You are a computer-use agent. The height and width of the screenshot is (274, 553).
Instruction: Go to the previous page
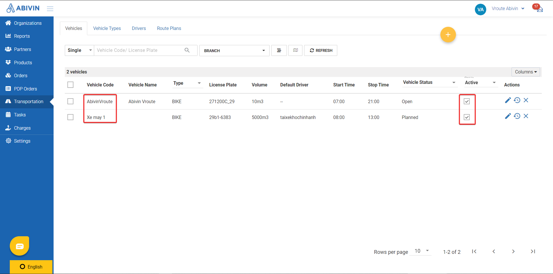[x=494, y=252]
